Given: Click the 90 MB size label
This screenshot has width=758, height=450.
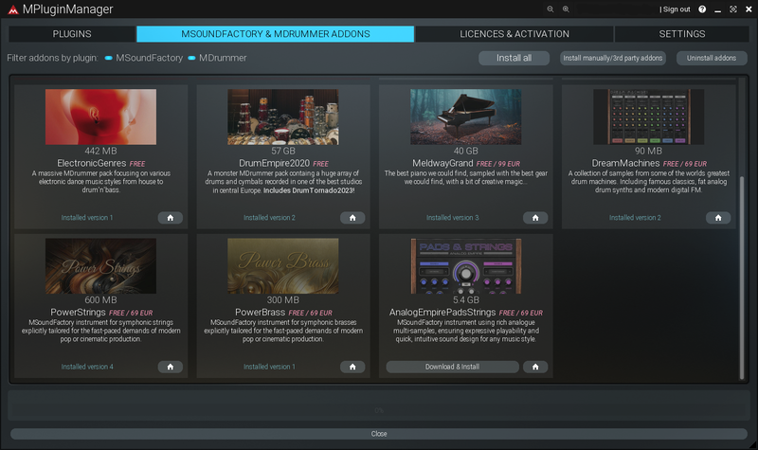Looking at the screenshot, I should click(648, 151).
